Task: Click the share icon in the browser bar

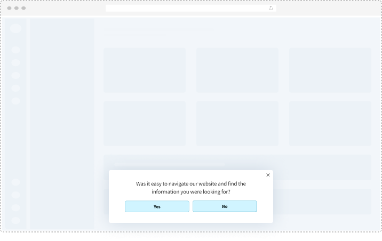Action: click(x=270, y=8)
